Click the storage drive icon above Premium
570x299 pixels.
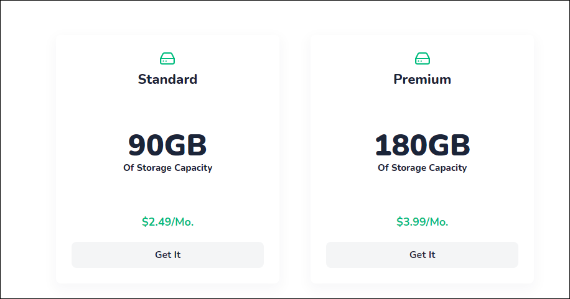pos(423,59)
